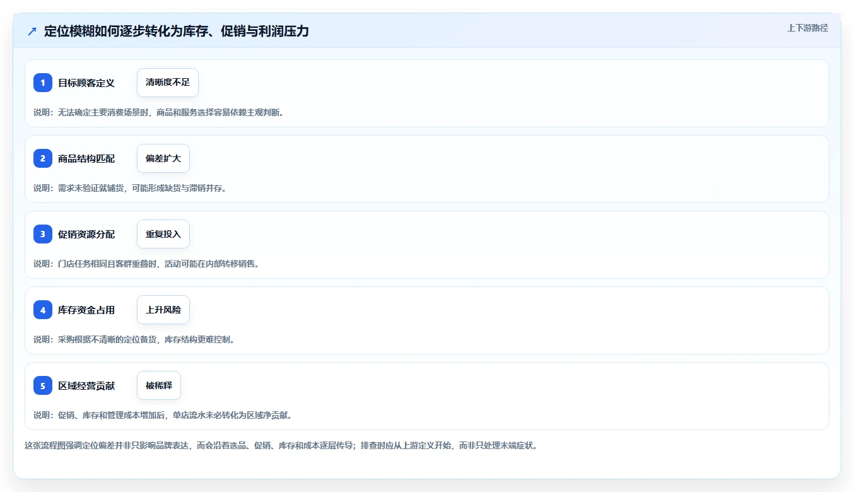This screenshot has width=854, height=492.
Task: Click the note starting 需求未验证就铺货
Action: 130,188
